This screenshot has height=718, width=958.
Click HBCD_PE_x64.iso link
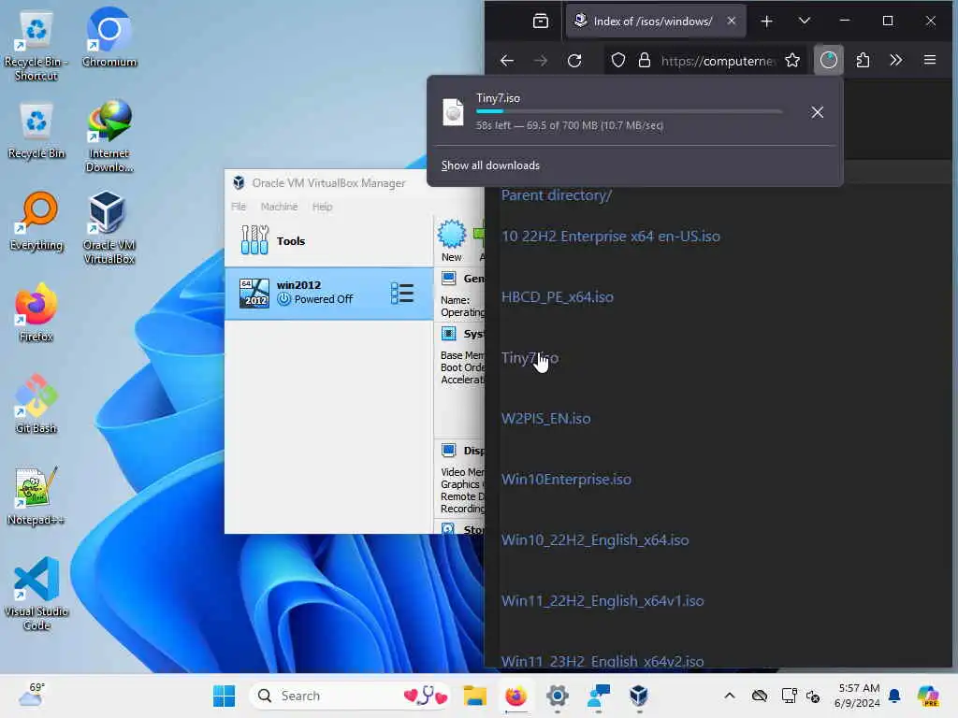[x=558, y=297]
